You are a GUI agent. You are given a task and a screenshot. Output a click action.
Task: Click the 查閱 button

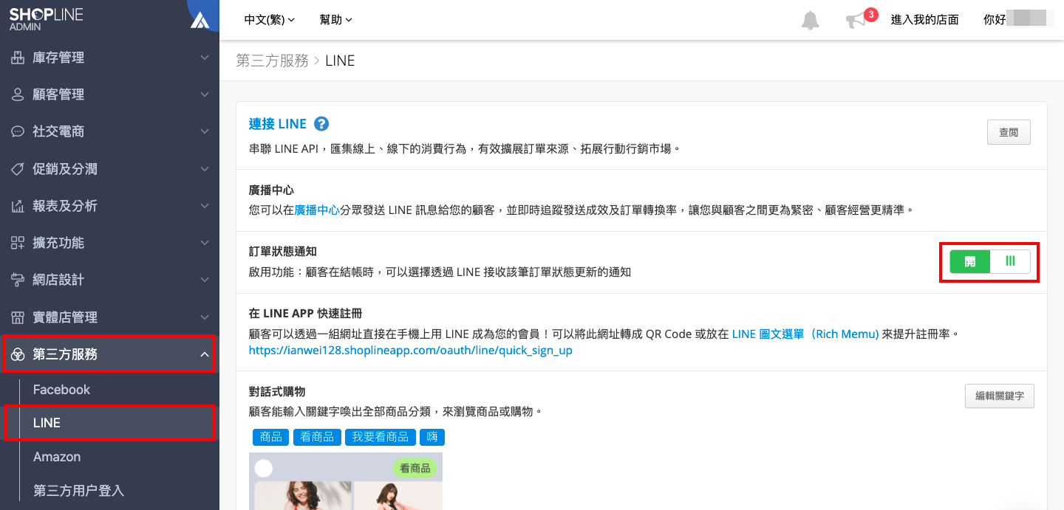(x=1009, y=133)
